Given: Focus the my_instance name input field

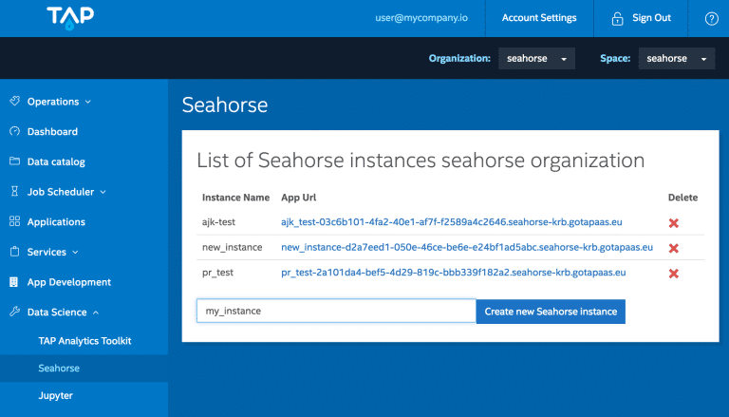Looking at the screenshot, I should click(336, 311).
